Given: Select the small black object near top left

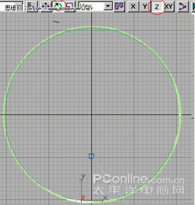Looking at the screenshot, I should pyautogui.click(x=56, y=22).
